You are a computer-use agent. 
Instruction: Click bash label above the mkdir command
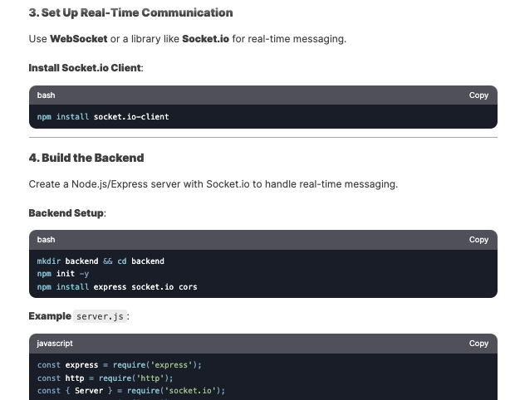click(46, 240)
